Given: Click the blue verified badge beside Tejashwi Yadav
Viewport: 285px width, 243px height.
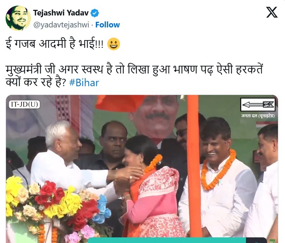Looking at the screenshot, I should click(95, 13).
